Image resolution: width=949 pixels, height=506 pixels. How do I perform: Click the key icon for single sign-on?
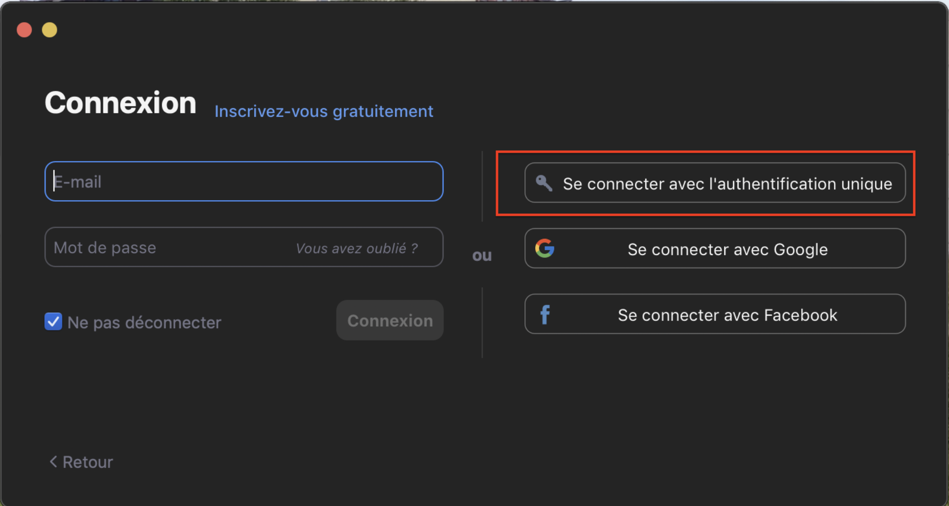click(x=544, y=183)
